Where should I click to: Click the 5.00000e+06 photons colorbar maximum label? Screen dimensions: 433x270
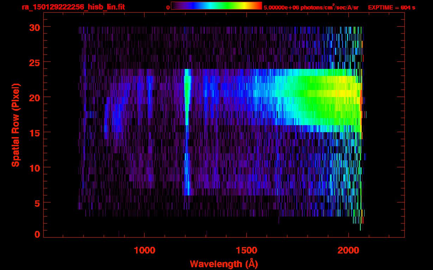(x=311, y=7)
